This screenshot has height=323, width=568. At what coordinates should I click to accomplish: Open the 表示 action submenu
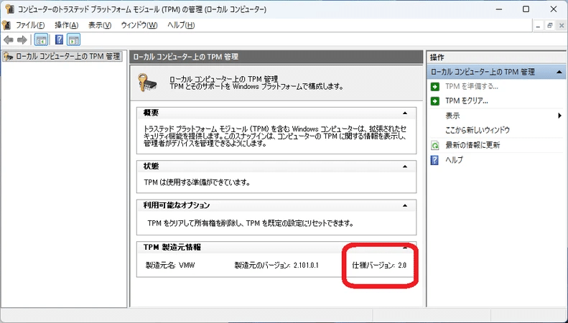point(452,116)
